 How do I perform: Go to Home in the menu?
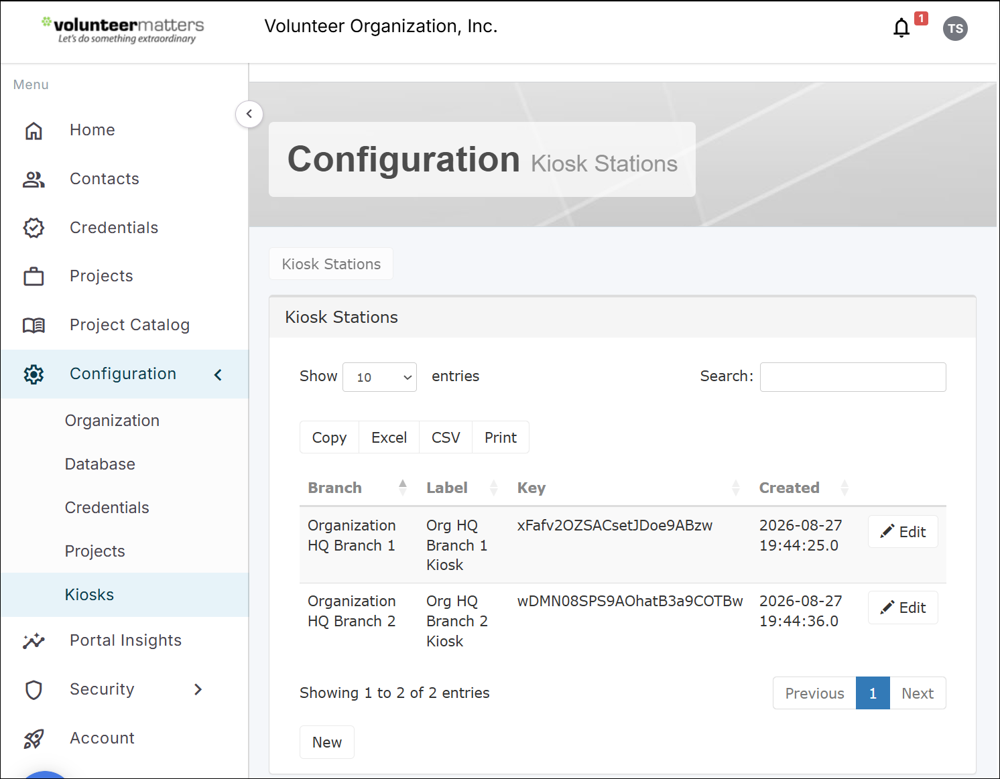click(x=92, y=130)
